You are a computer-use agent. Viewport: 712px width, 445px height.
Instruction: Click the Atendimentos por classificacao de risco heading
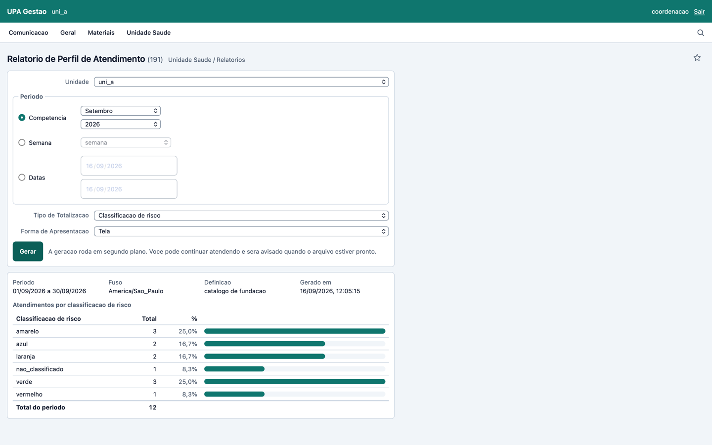(72, 305)
